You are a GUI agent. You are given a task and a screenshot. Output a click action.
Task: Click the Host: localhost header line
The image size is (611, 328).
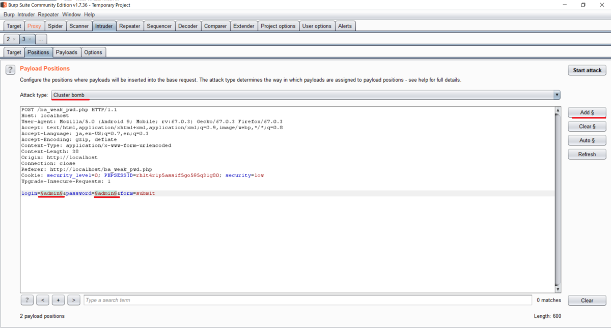coord(45,116)
